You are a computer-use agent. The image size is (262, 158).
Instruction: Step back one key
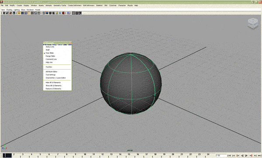(238, 155)
